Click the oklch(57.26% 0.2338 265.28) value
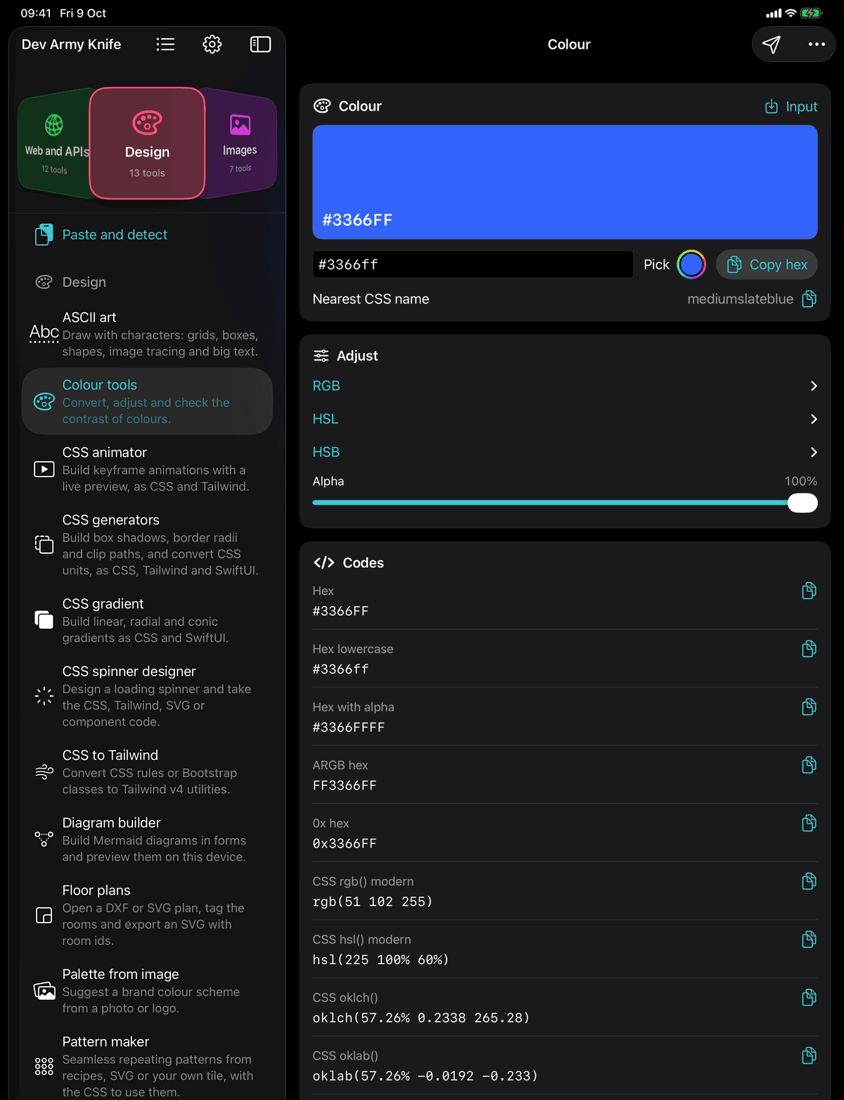The height and width of the screenshot is (1100, 844). 421,1018
